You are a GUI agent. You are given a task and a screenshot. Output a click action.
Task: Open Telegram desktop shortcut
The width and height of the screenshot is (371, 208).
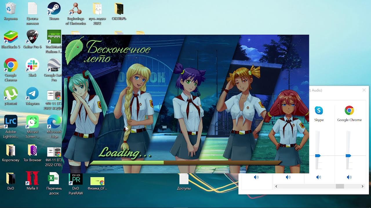[x=32, y=96]
